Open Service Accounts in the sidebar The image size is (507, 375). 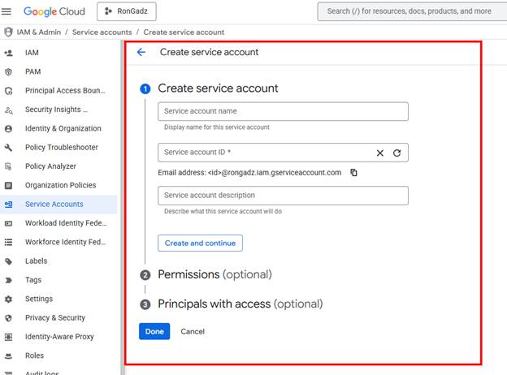tap(54, 205)
